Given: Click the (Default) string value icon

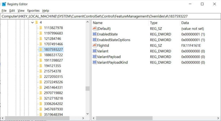Looking at the screenshot, I should point(95,29).
